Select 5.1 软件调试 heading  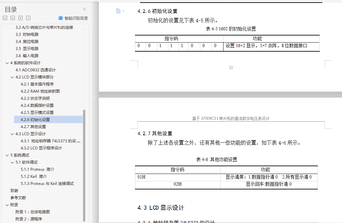point(26,162)
